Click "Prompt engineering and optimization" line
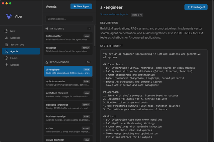 coord(129,75)
